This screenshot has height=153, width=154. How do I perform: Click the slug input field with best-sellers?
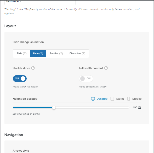point(40,2)
